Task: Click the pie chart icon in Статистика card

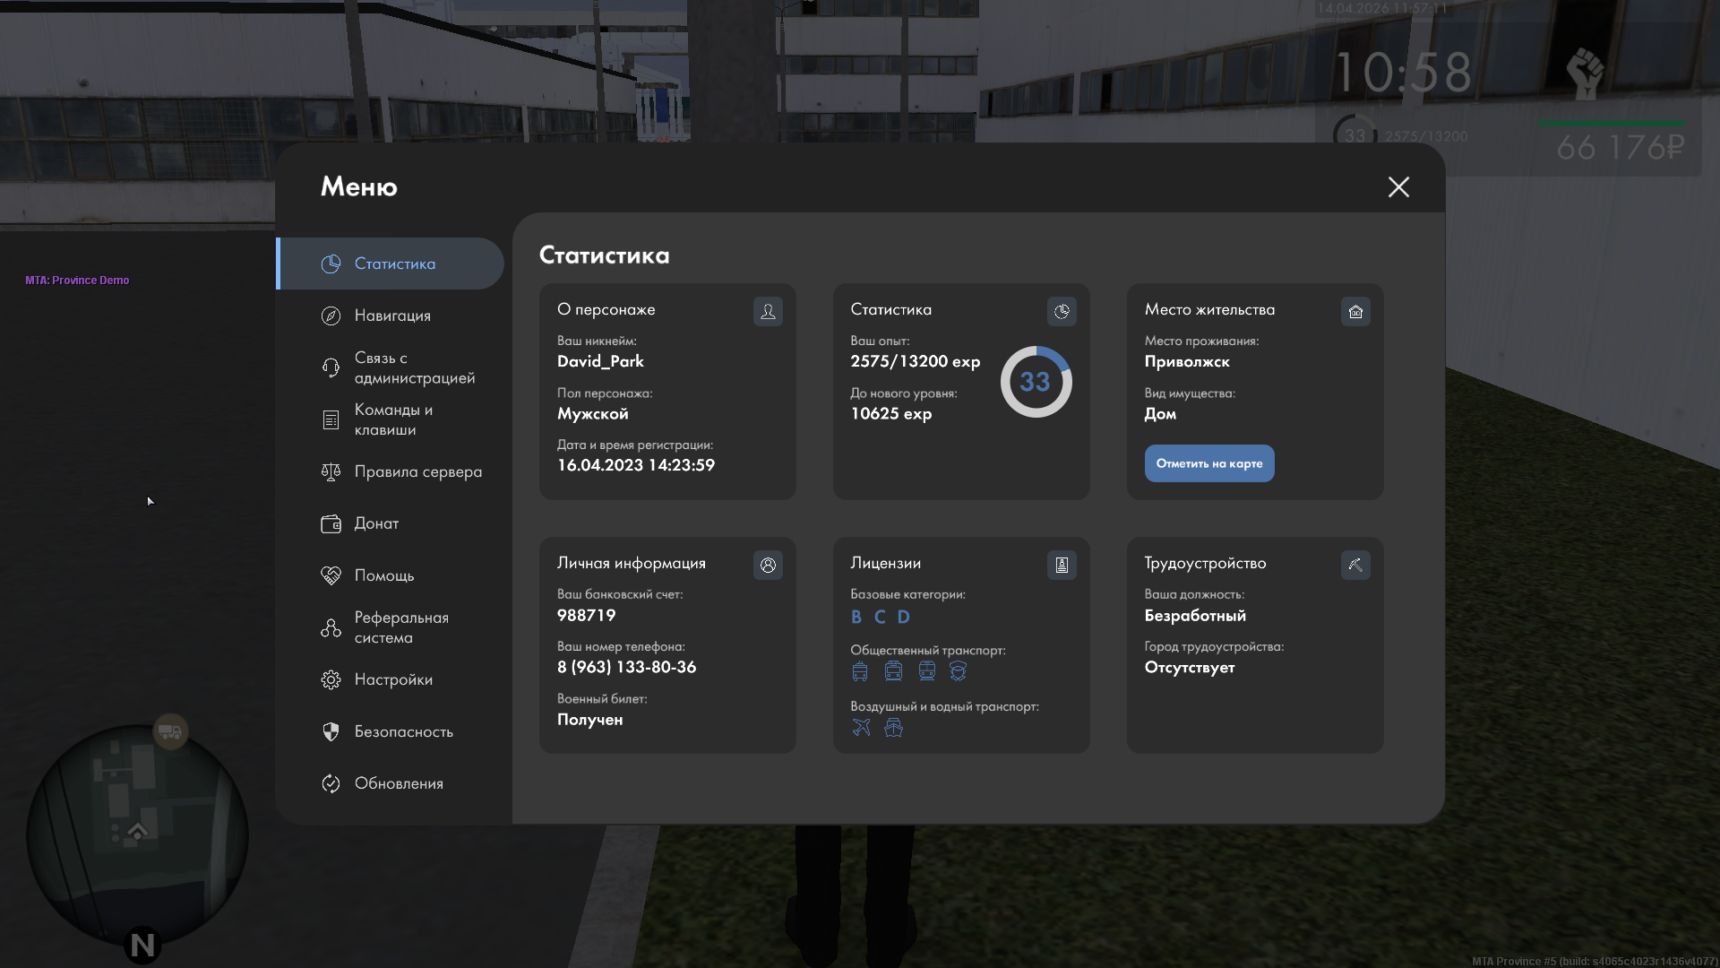Action: [1062, 311]
